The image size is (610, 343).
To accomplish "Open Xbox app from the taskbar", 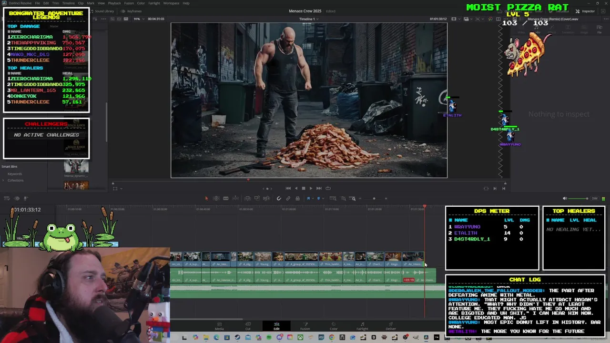I will [300, 338].
